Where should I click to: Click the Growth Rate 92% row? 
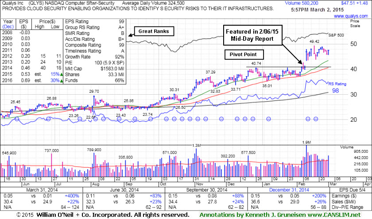(x=95, y=57)
